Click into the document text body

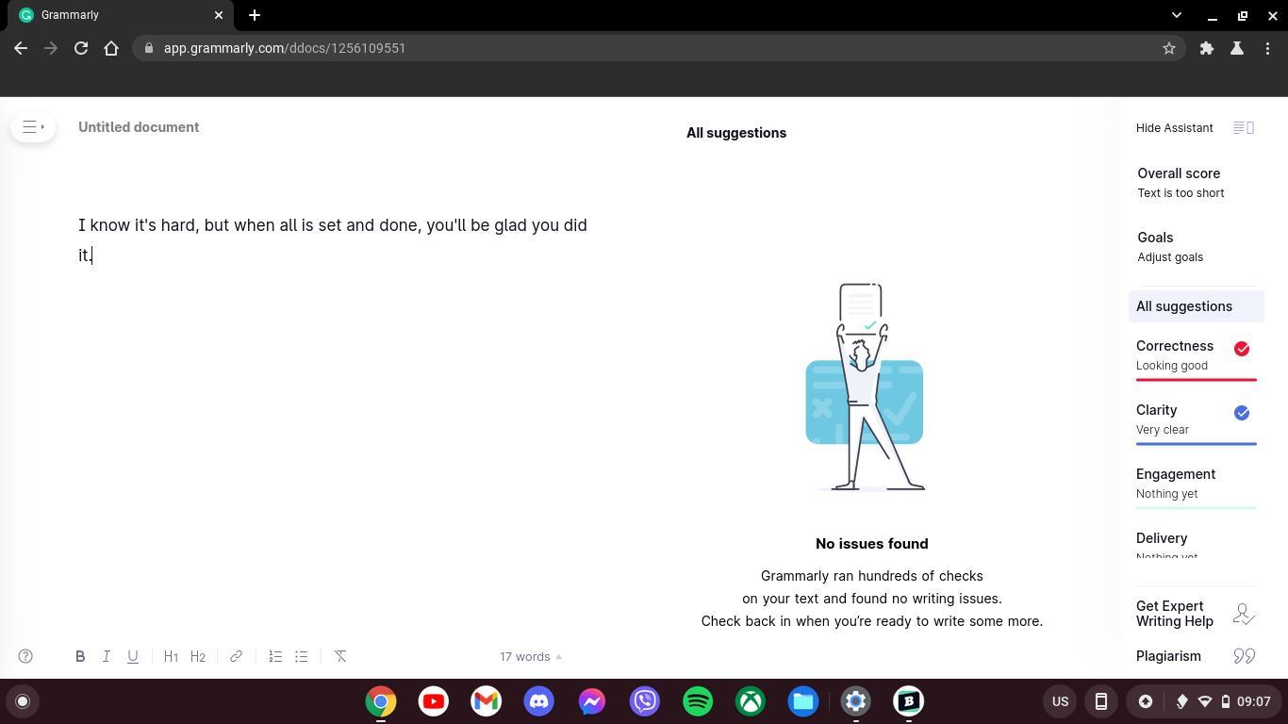(x=333, y=240)
